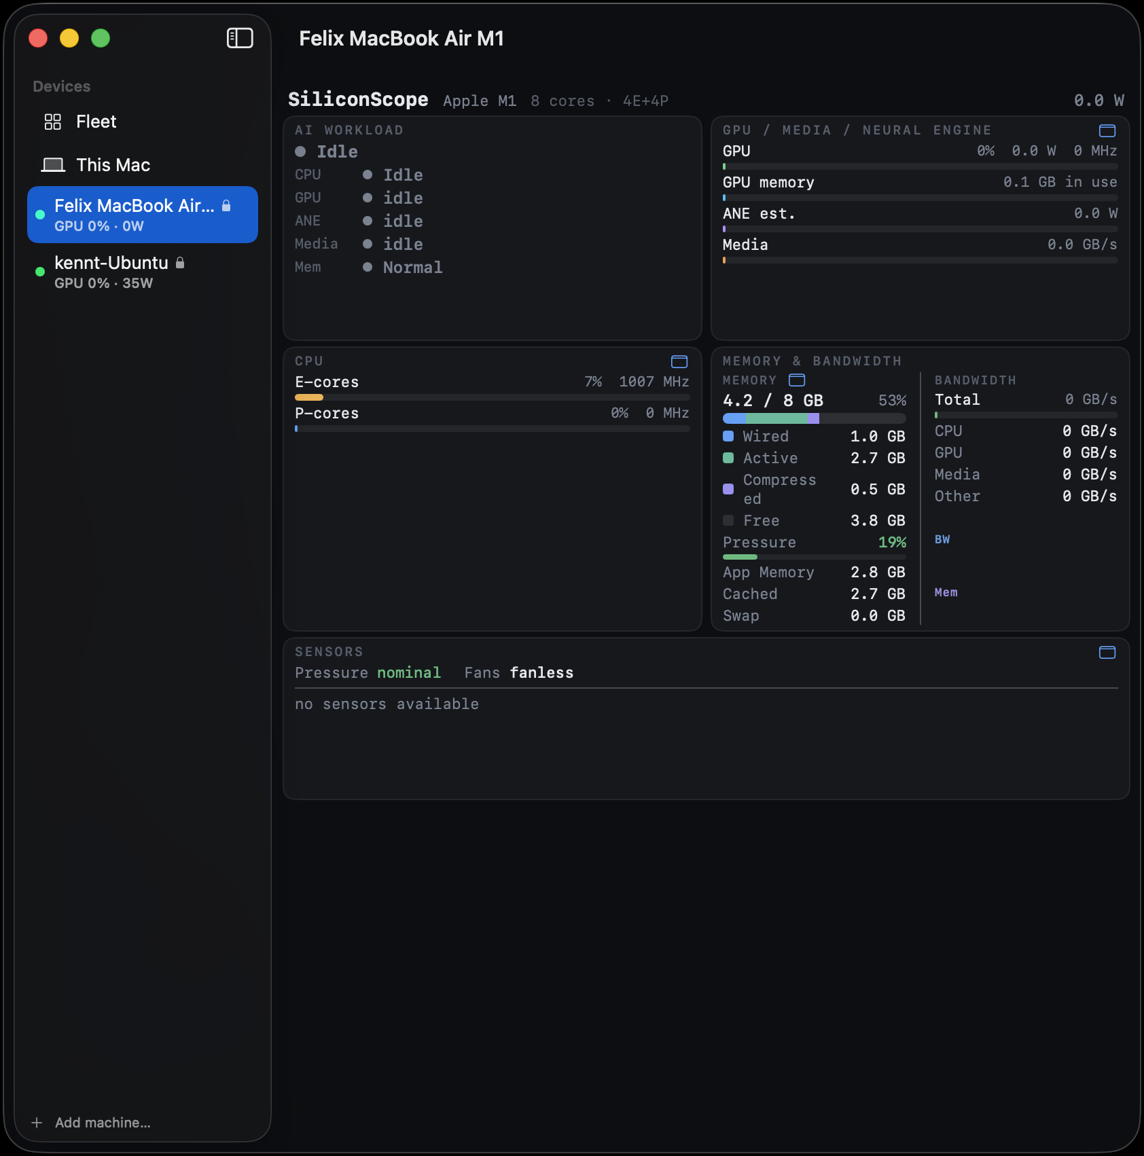
Task: Click the P-cores label
Action: [x=327, y=413]
